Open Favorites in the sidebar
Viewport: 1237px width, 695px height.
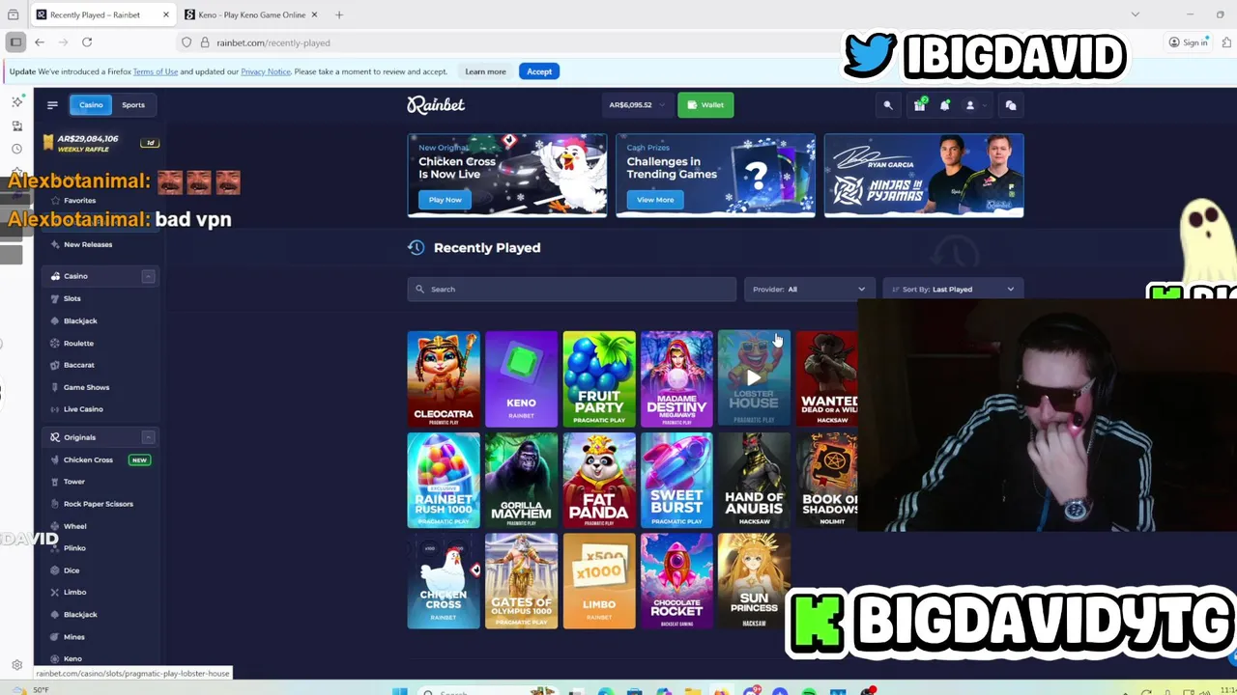pyautogui.click(x=79, y=200)
